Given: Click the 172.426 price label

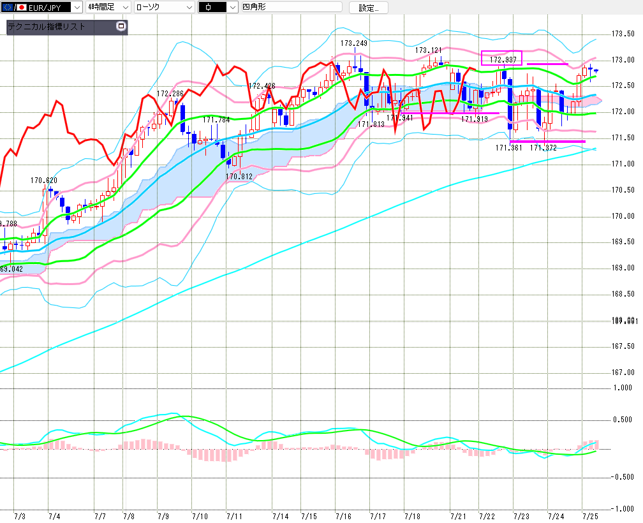Looking at the screenshot, I should click(262, 86).
